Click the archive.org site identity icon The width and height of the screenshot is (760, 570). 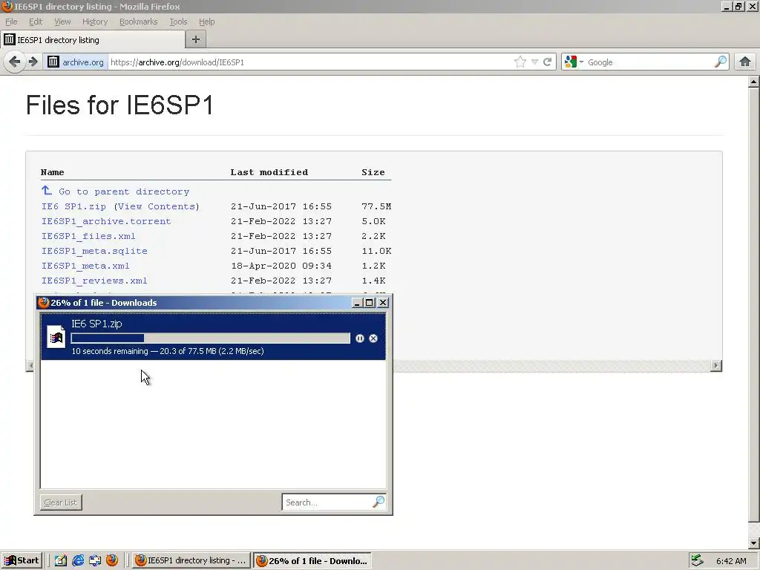[53, 62]
